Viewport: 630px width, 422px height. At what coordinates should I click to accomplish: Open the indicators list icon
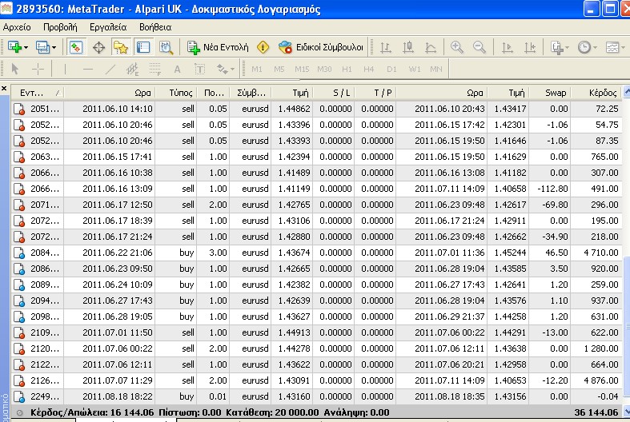(557, 47)
